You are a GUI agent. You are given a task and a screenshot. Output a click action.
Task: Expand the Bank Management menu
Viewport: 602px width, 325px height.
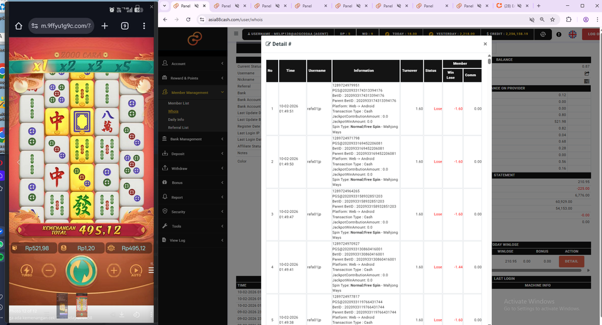point(193,139)
